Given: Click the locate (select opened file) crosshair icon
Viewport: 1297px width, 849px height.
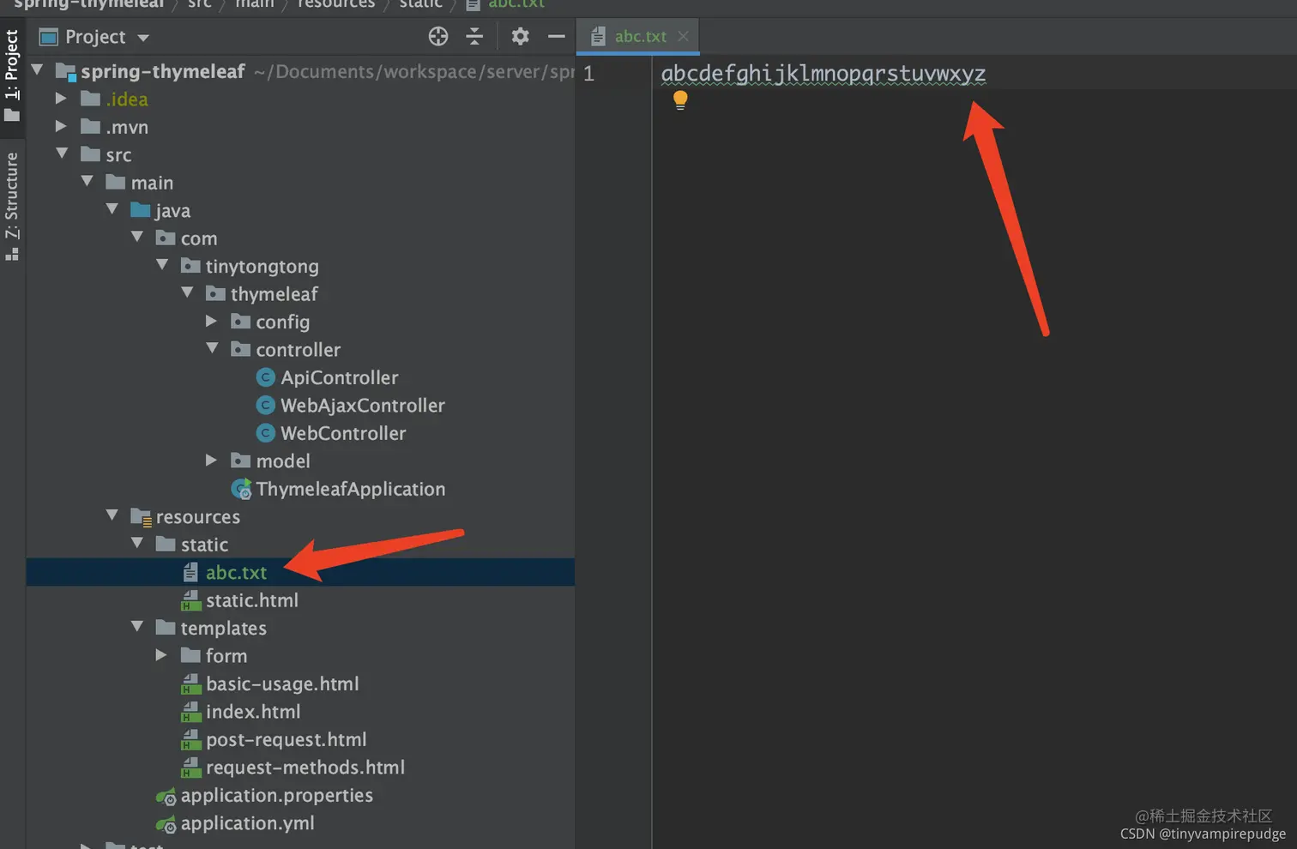Looking at the screenshot, I should click(438, 36).
